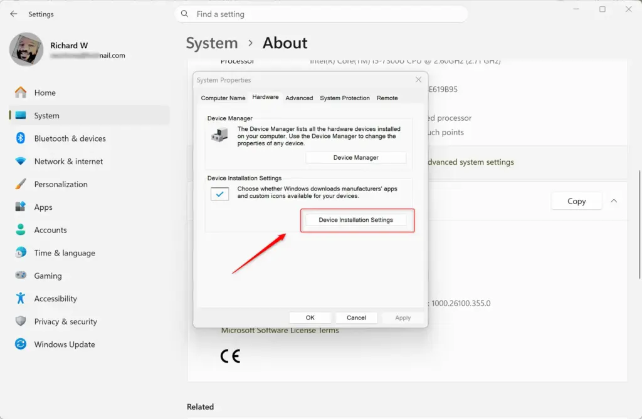This screenshot has height=419, width=642.
Task: Go to Gaming settings
Action: (x=89, y=276)
